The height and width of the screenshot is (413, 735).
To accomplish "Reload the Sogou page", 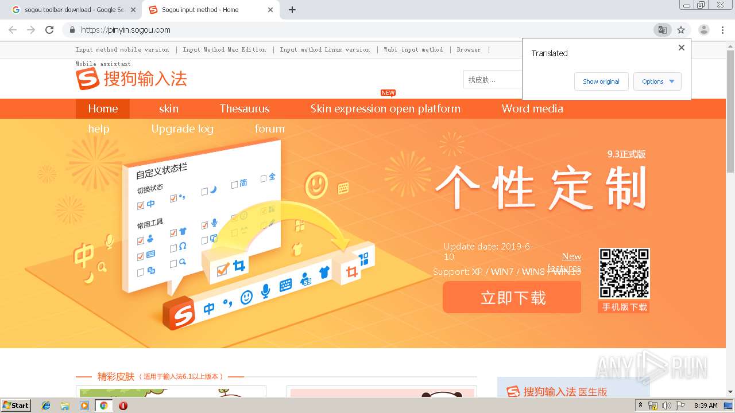I will pyautogui.click(x=49, y=30).
